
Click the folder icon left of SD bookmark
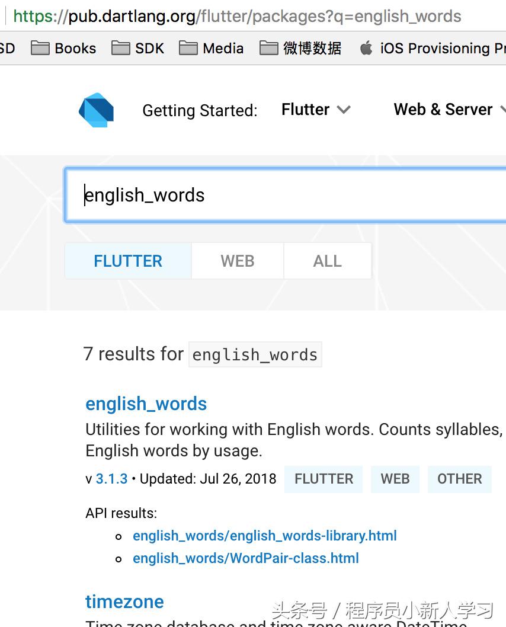[3, 48]
